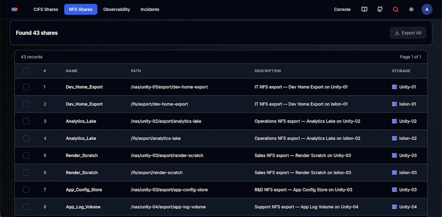Select the row 3 Analytics_Lake checkbox
Screen dimensions: 442x217
[x=26, y=121]
